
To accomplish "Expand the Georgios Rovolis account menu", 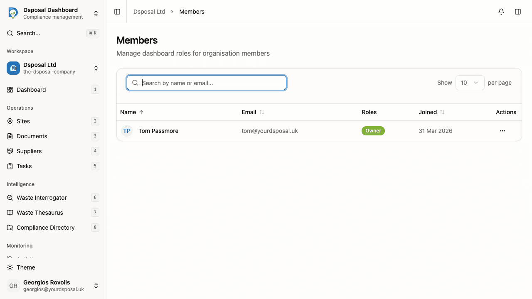I will pyautogui.click(x=96, y=286).
